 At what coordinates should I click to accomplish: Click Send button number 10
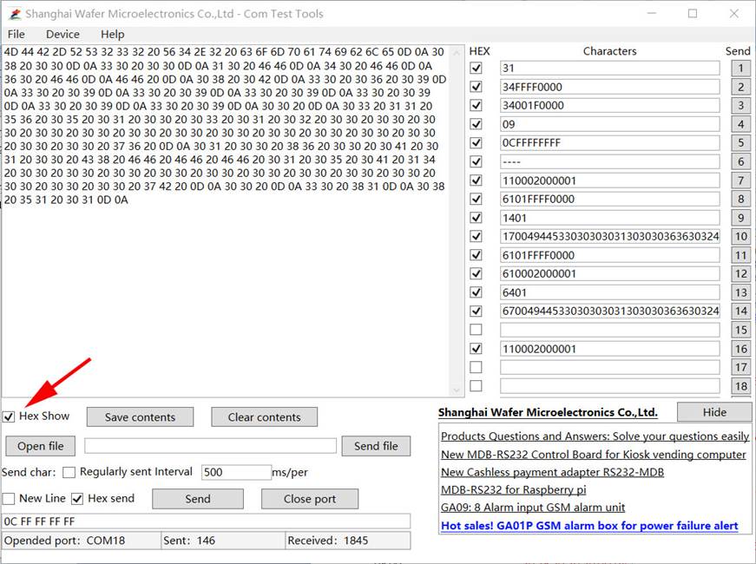741,236
